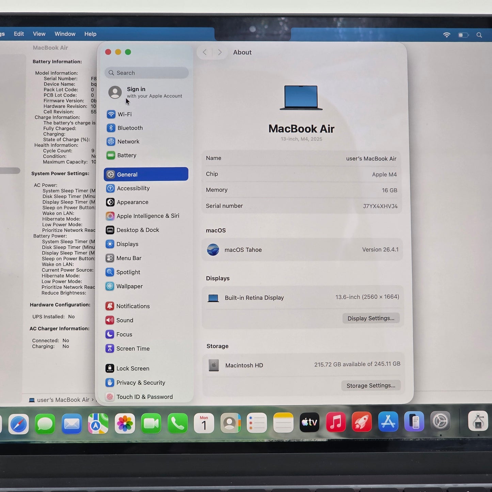Click the account avatar to sign in
492x492 pixels.
115,92
